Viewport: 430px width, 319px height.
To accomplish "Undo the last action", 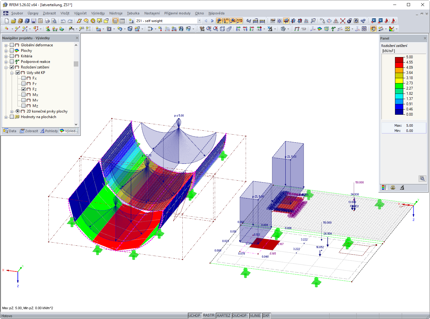I will (x=63, y=21).
